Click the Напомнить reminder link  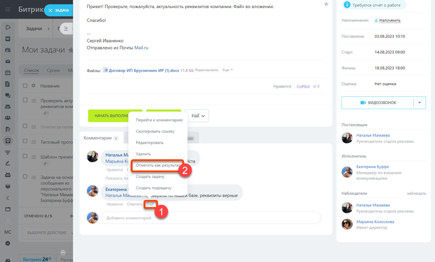coord(390,20)
